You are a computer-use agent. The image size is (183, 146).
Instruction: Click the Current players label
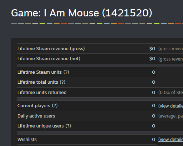[x=34, y=106]
